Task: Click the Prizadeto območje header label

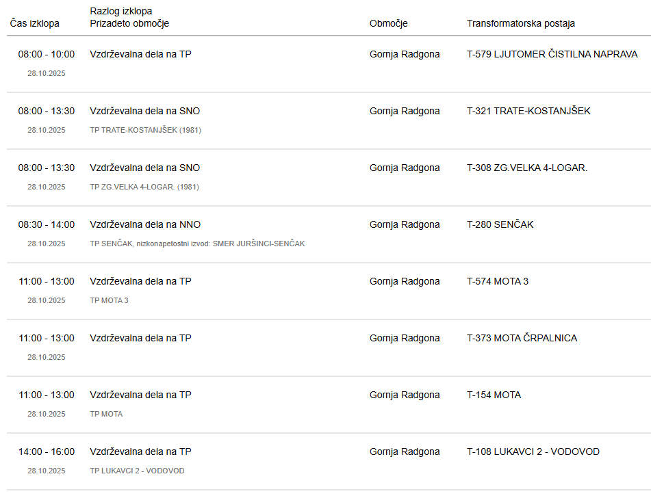Action: pos(129,23)
